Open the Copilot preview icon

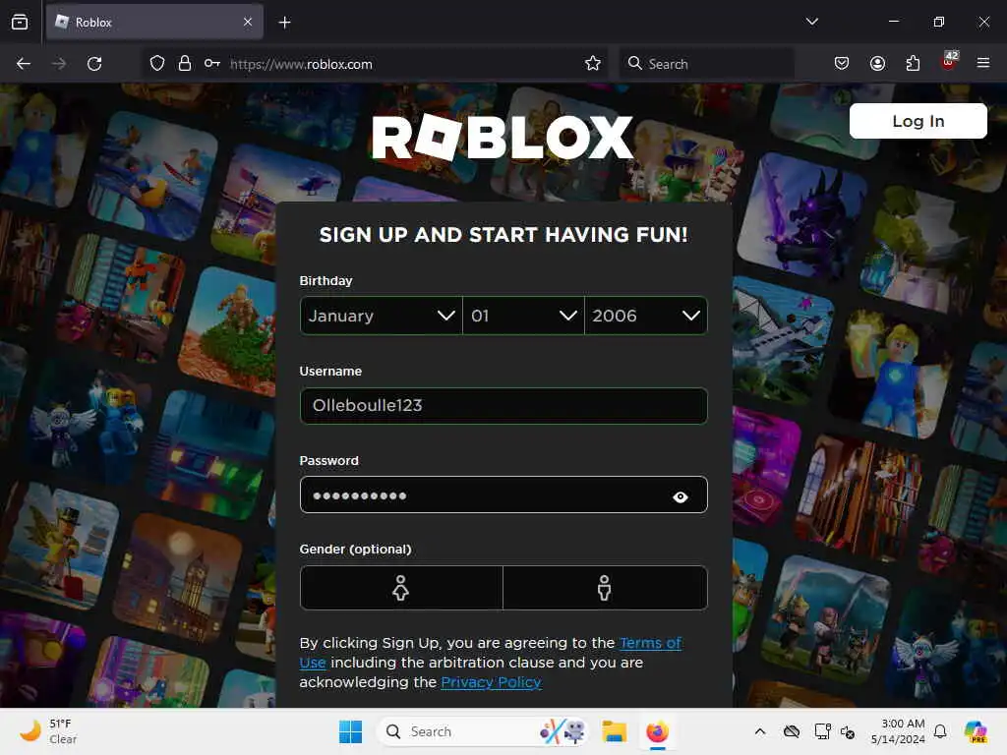pyautogui.click(x=976, y=731)
